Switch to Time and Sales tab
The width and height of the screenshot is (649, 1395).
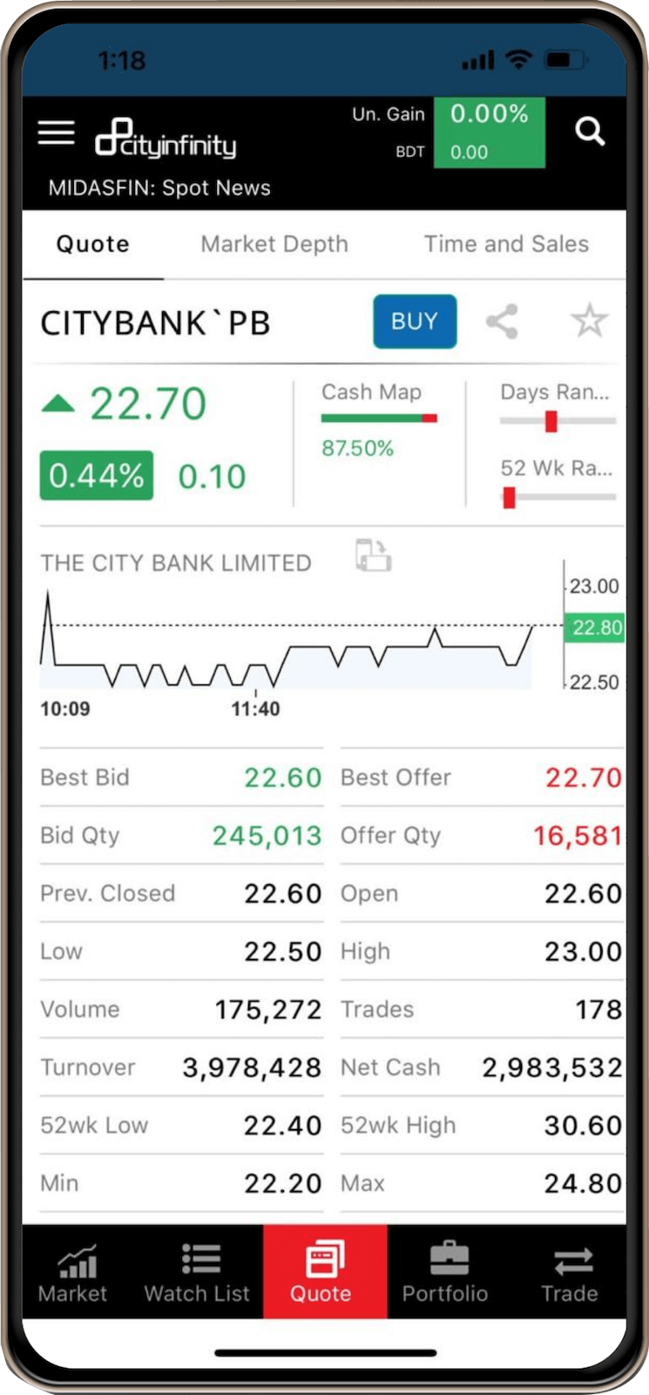(506, 244)
